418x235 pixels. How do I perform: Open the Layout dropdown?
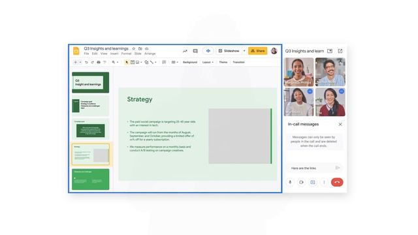click(208, 62)
